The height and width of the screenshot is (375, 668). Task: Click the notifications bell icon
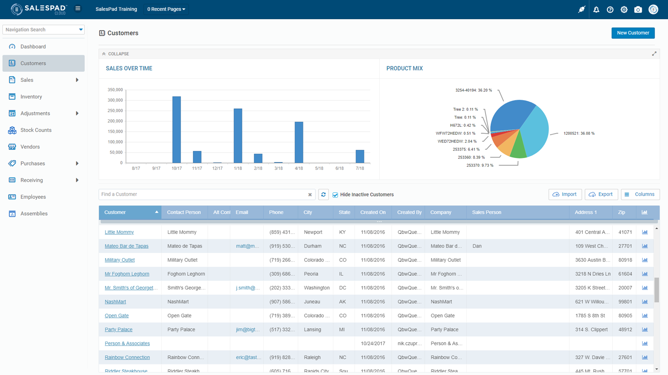click(596, 10)
